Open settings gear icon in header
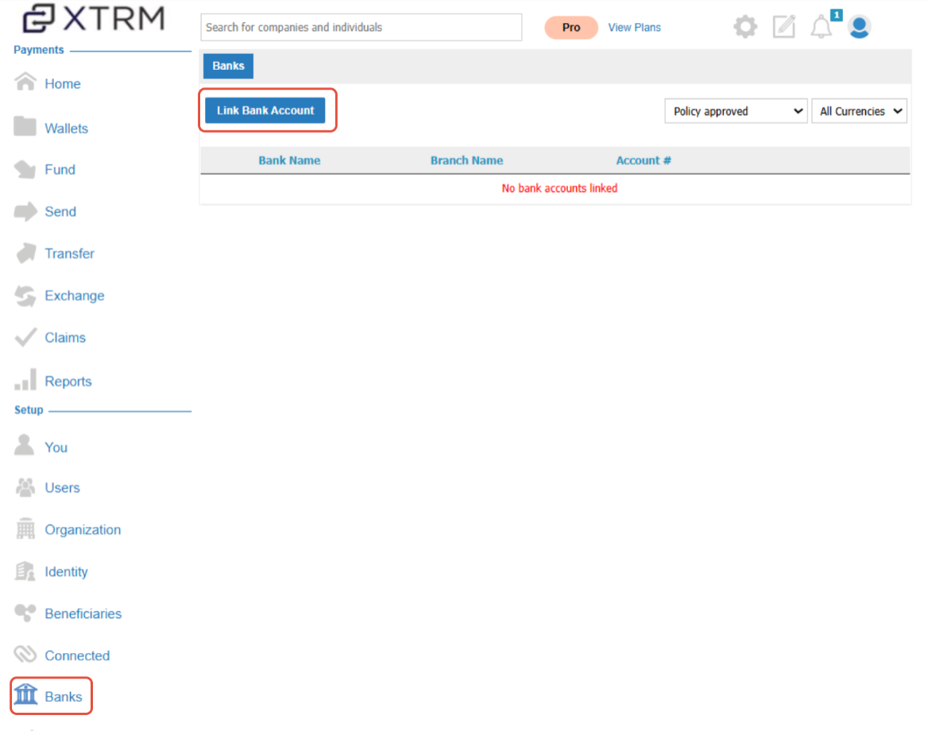Image resolution: width=928 pixels, height=731 pixels. click(745, 27)
